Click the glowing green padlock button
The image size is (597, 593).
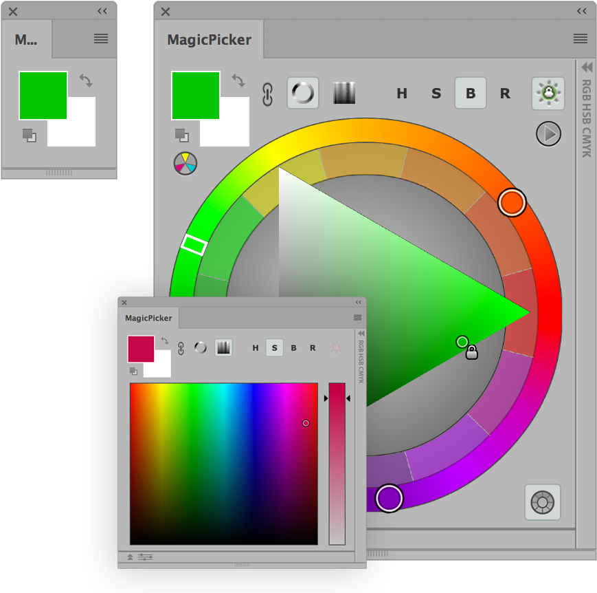548,94
